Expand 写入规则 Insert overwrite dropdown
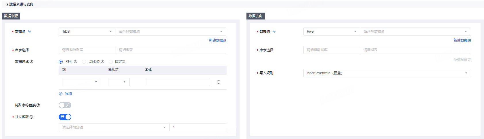The image size is (484, 139). [x=387, y=73]
